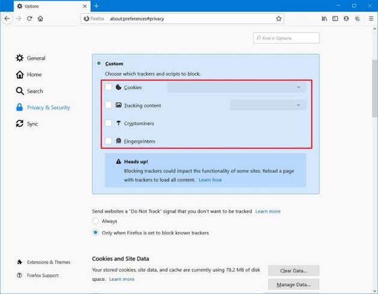Open Learn more under Cookies and Site Data
The height and width of the screenshot is (294, 378).
pyautogui.click(x=122, y=279)
